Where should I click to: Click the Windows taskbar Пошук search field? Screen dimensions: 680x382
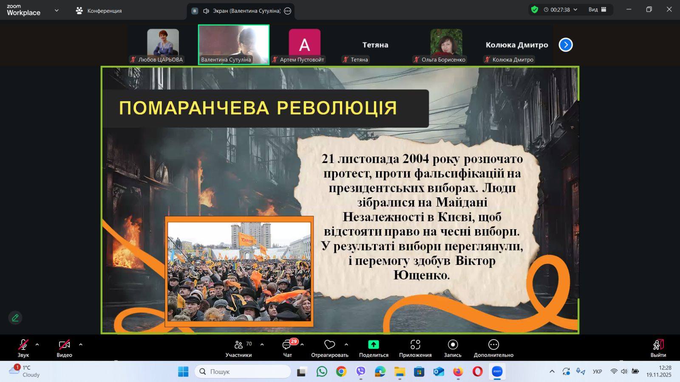coord(243,371)
